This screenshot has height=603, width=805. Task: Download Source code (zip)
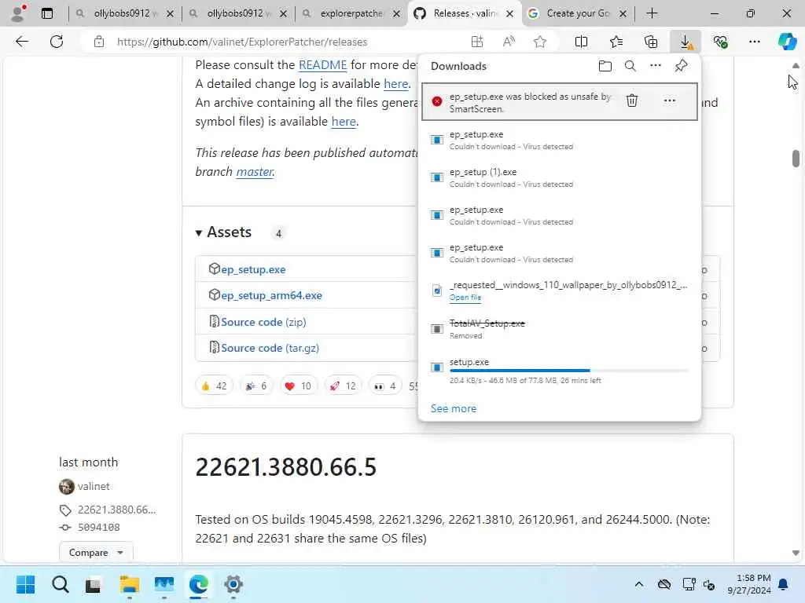[263, 322]
